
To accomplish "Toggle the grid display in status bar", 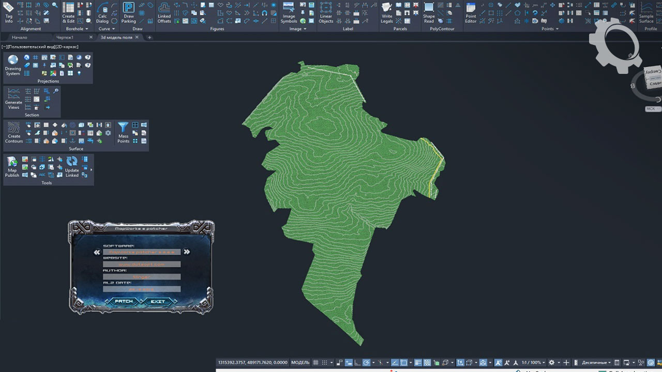I will pyautogui.click(x=316, y=363).
